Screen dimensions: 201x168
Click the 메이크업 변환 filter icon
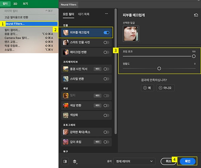point(66,52)
